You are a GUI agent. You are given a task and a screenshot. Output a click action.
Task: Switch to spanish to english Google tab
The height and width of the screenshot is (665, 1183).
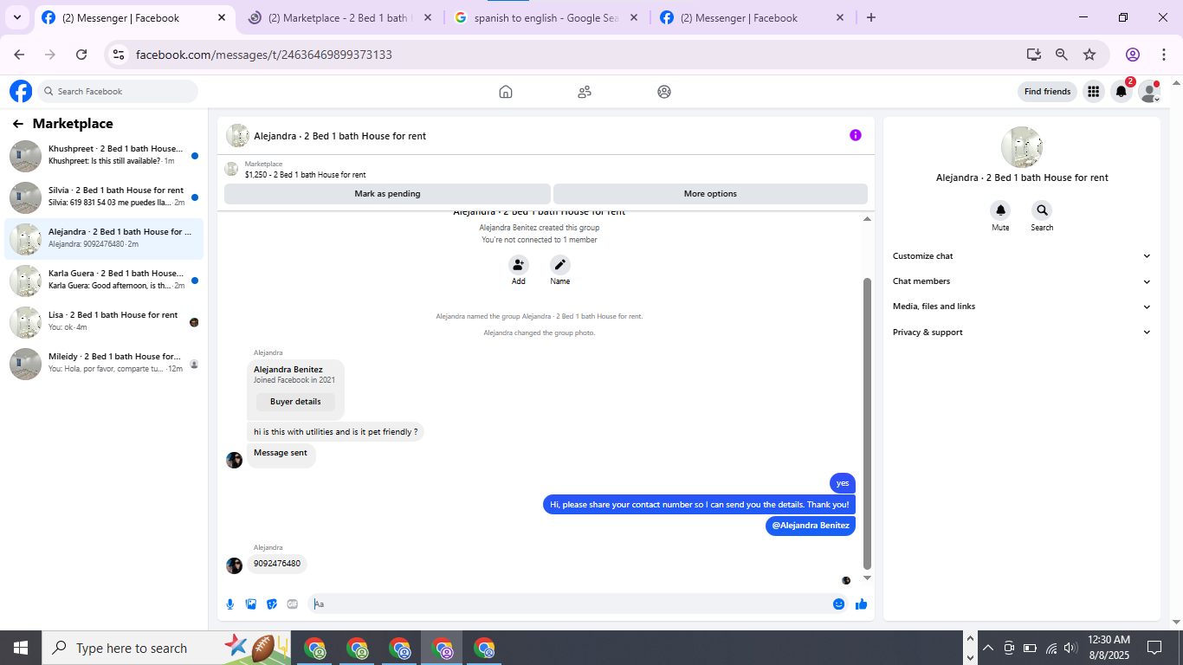tap(547, 18)
